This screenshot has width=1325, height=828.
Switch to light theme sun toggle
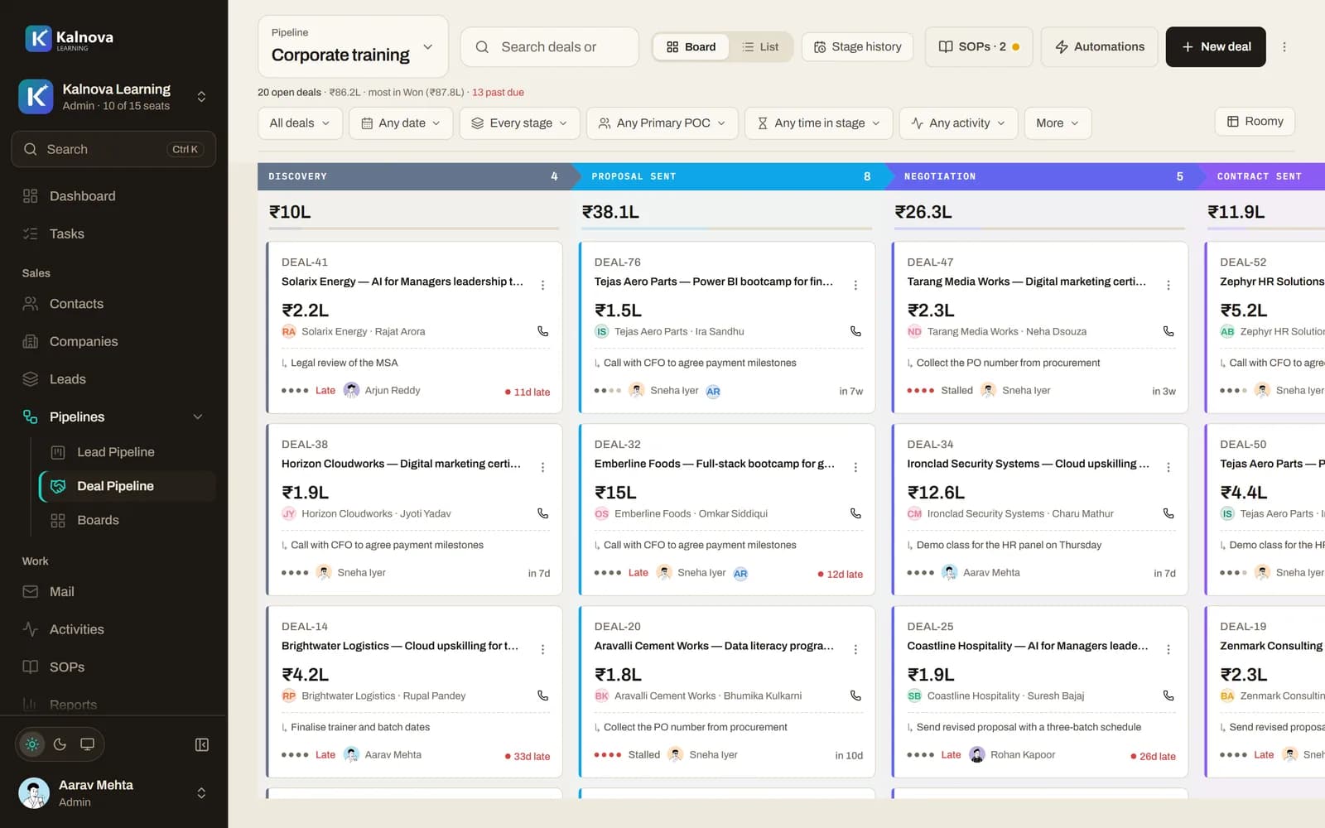32,744
